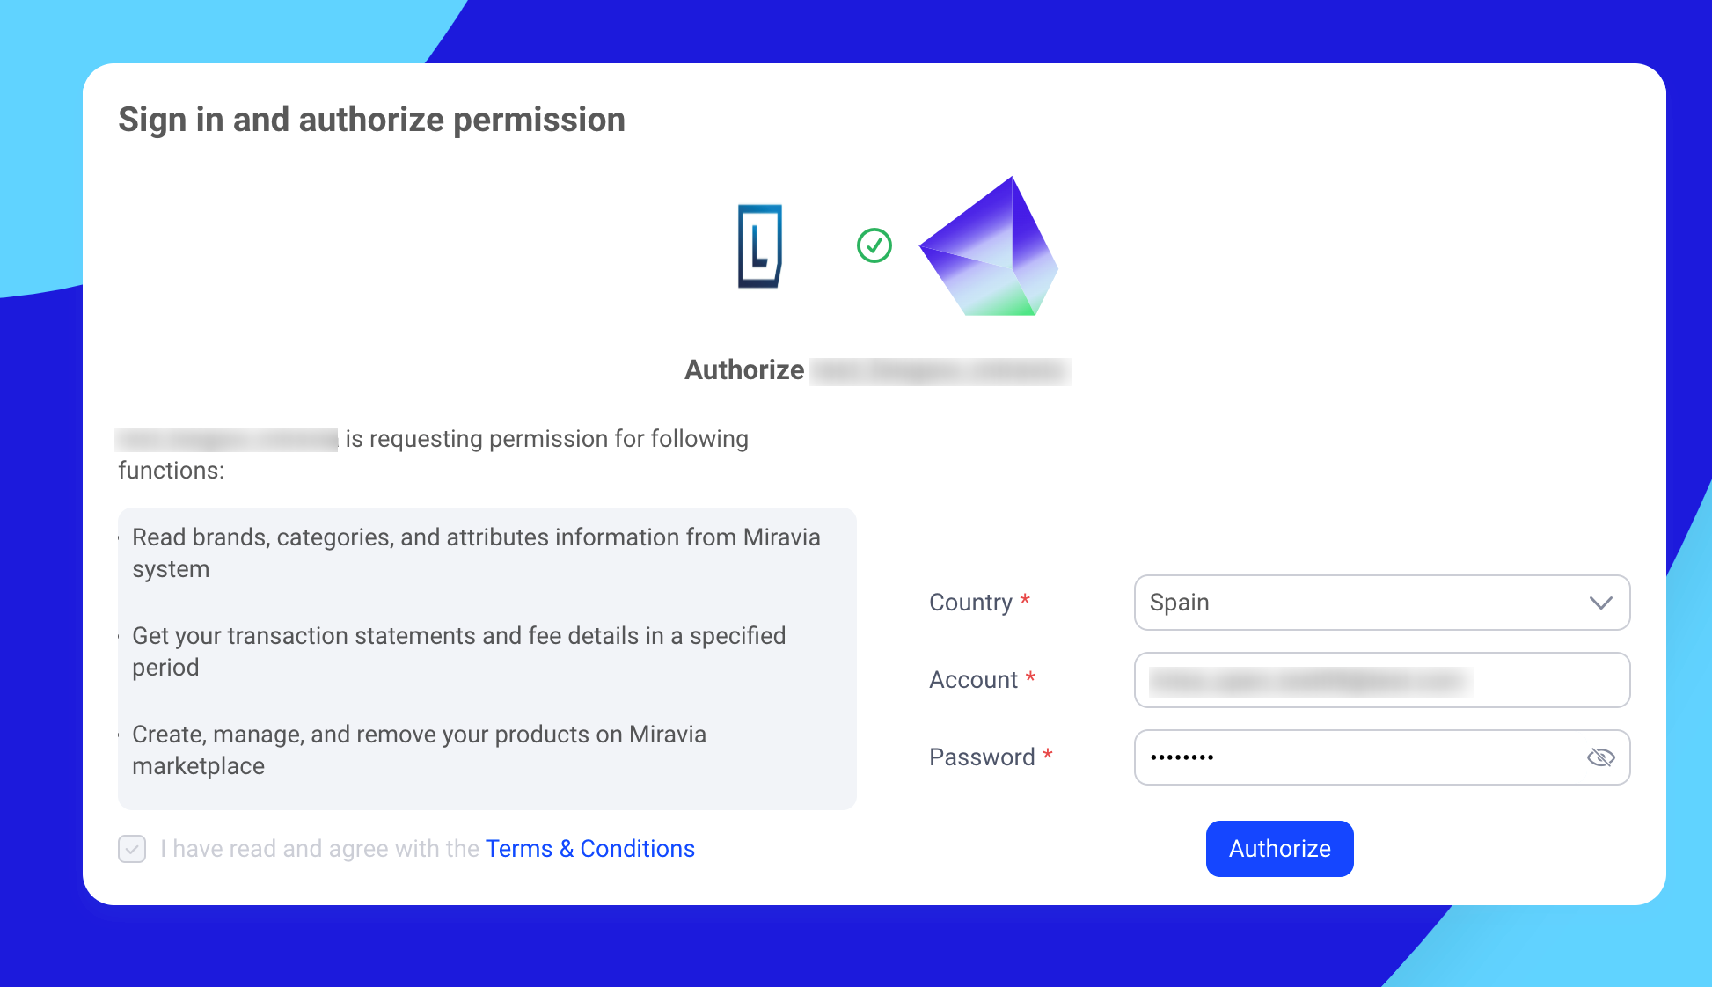
Task: Click the Account field label
Action: 973,680
